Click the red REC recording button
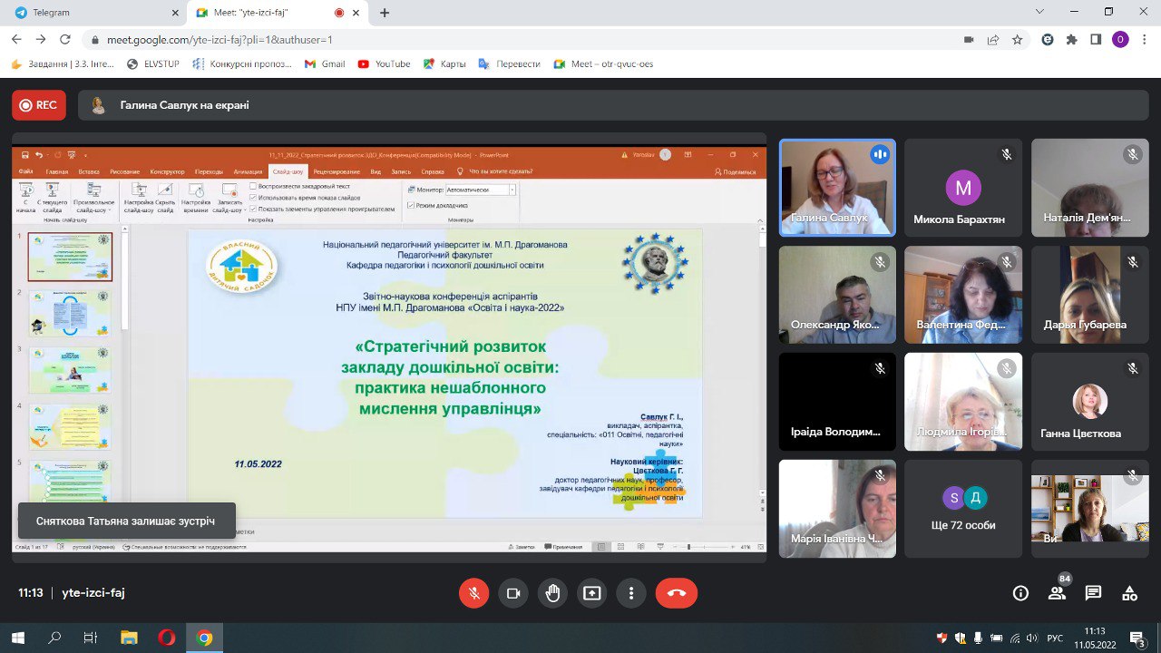This screenshot has height=653, width=1161. tap(38, 104)
